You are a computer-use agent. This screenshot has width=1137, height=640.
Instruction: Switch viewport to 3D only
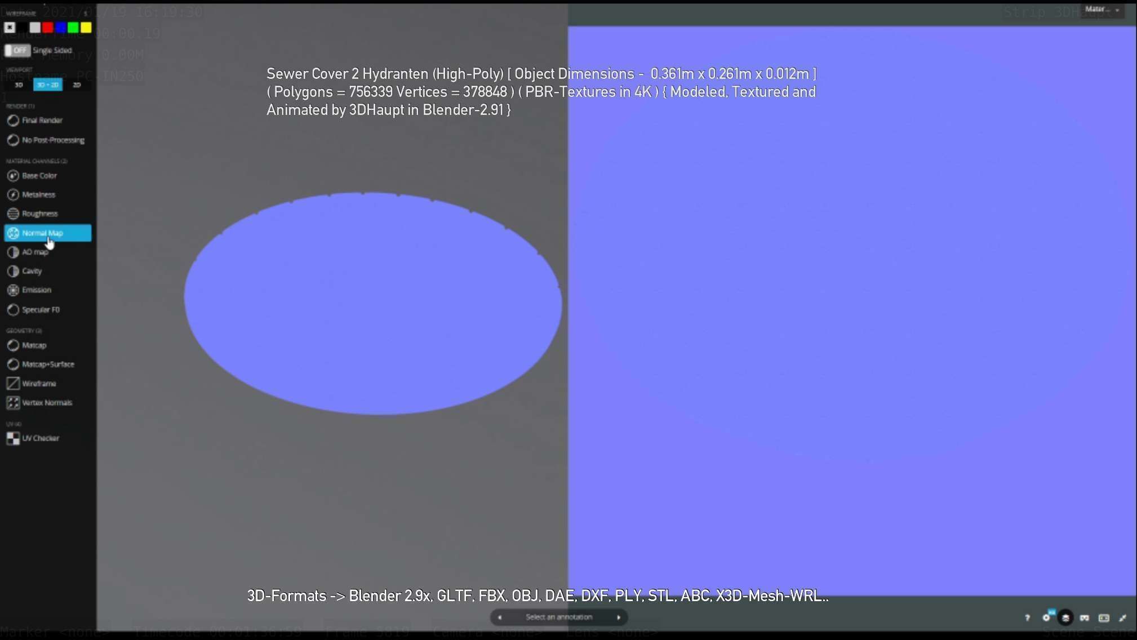19,85
